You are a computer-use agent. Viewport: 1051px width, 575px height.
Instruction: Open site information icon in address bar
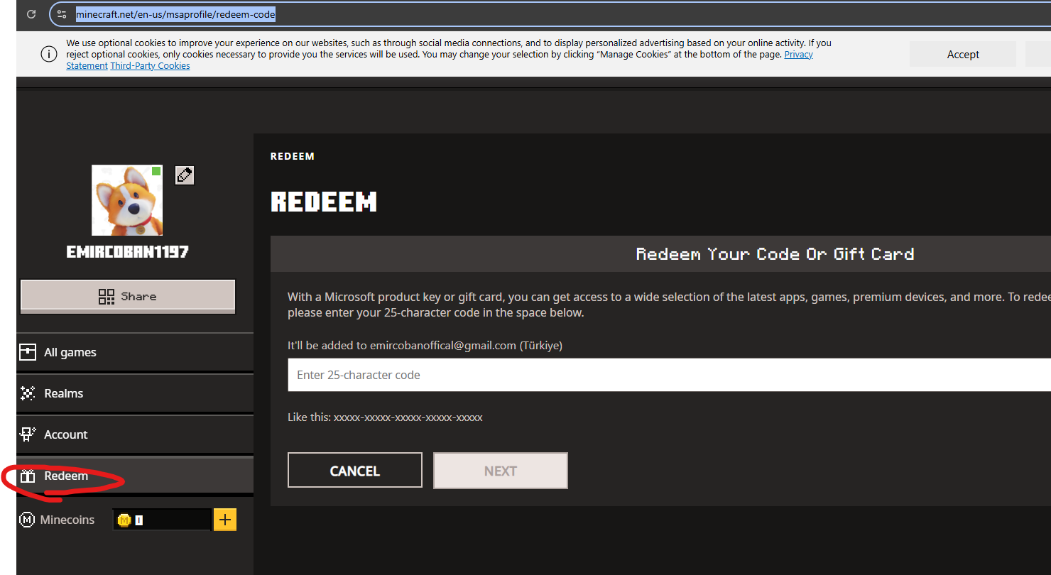click(62, 14)
